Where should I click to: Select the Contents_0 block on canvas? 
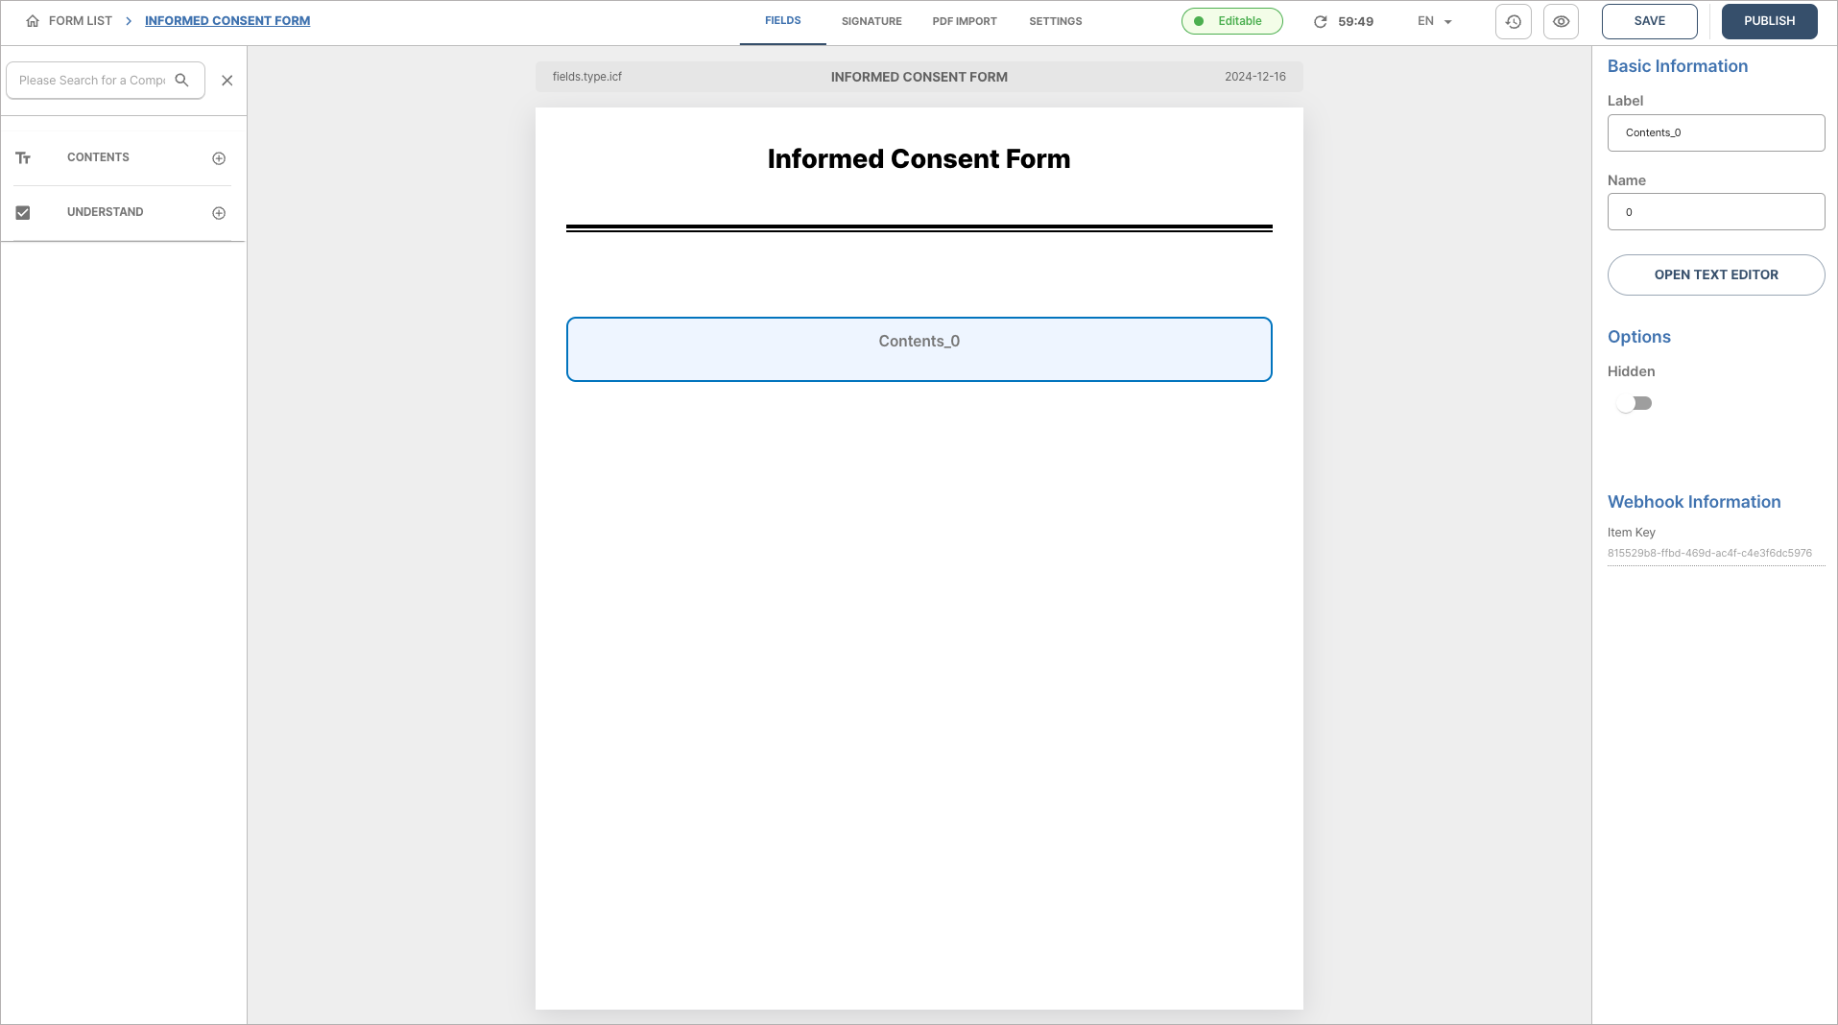pyautogui.click(x=919, y=349)
